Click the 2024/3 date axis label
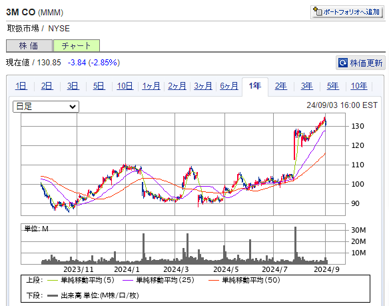Screen dimensions: 389x306 (x=176, y=269)
